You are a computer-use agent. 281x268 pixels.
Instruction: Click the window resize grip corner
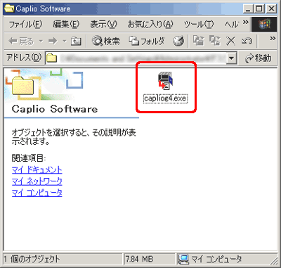pyautogui.click(x=273, y=260)
